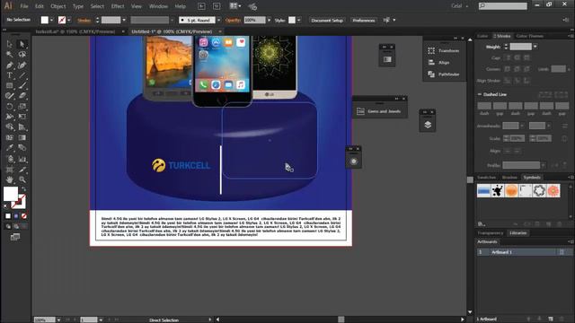Open the Transform panel button
Viewport: 575px width, 323px height.
[x=444, y=51]
